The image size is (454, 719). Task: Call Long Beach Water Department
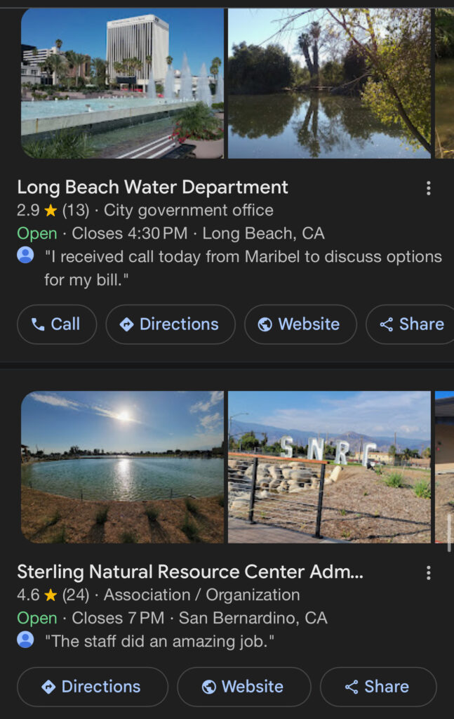pyautogui.click(x=57, y=324)
